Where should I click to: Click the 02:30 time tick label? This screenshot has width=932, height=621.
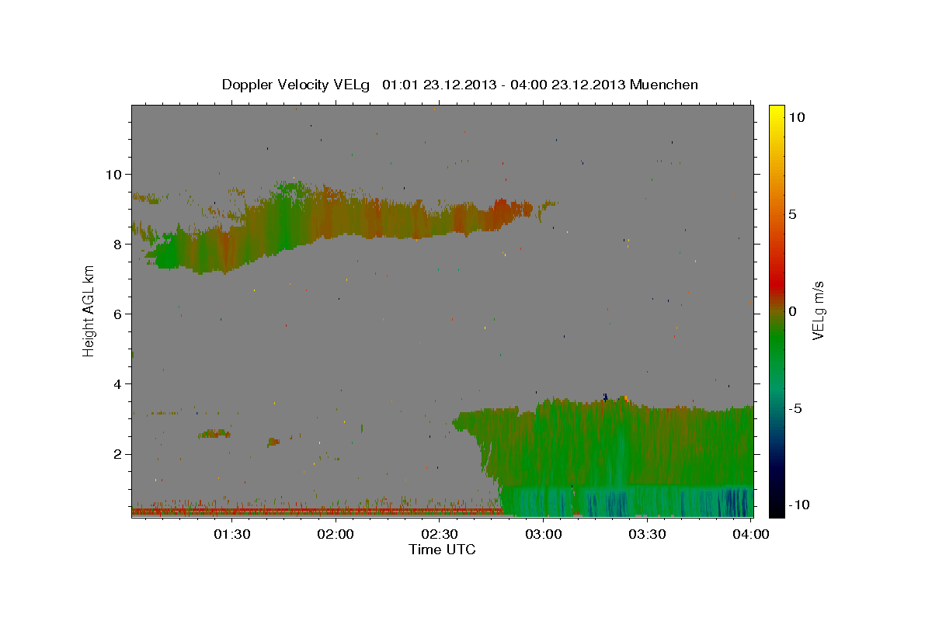(440, 534)
